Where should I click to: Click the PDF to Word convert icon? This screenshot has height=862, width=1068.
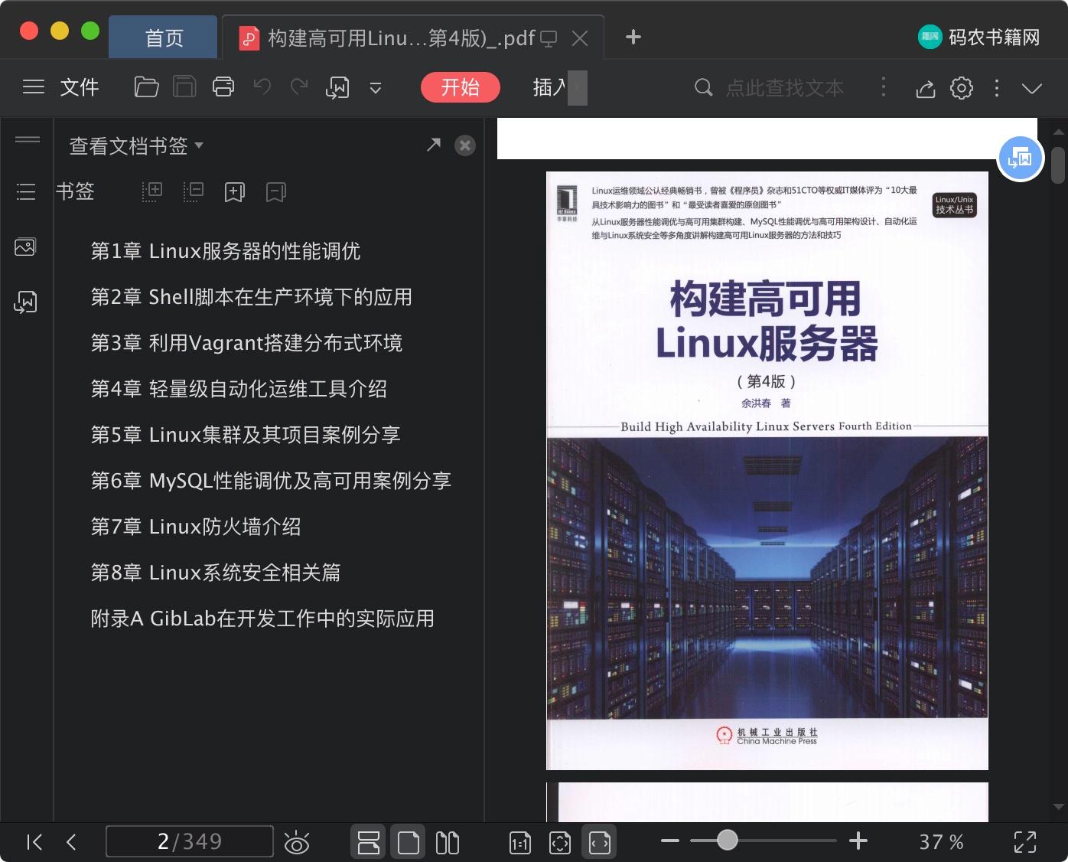coord(337,88)
